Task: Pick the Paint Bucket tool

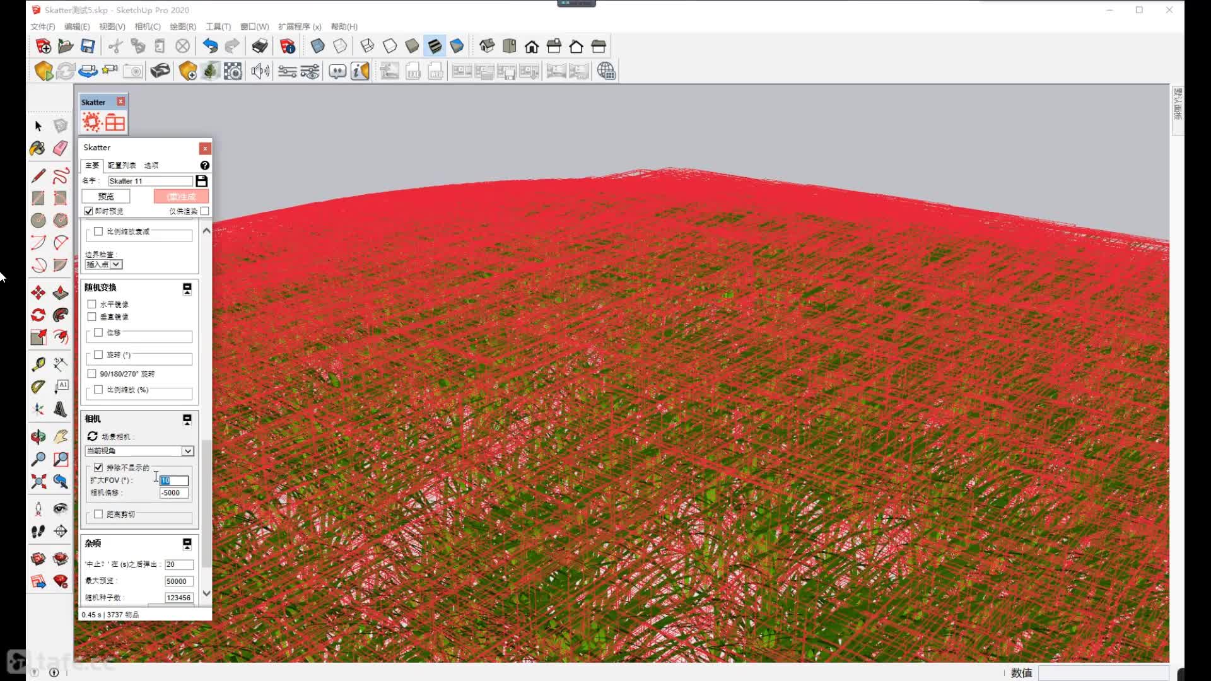Action: point(38,148)
